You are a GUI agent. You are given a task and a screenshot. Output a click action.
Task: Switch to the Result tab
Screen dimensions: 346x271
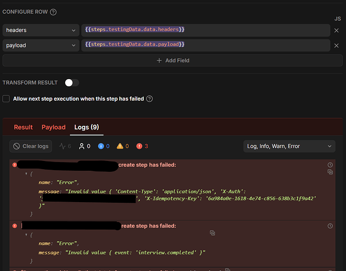[23, 127]
